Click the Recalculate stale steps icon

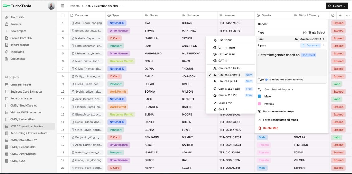pyautogui.click(x=259, y=112)
